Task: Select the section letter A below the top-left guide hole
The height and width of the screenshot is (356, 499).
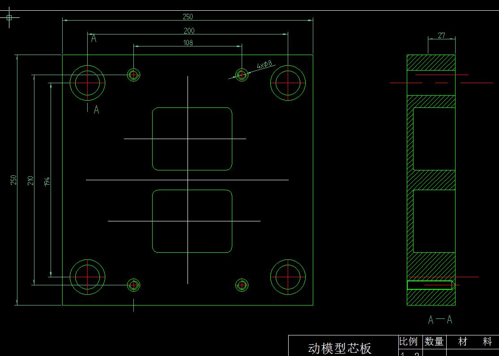Action: click(96, 110)
